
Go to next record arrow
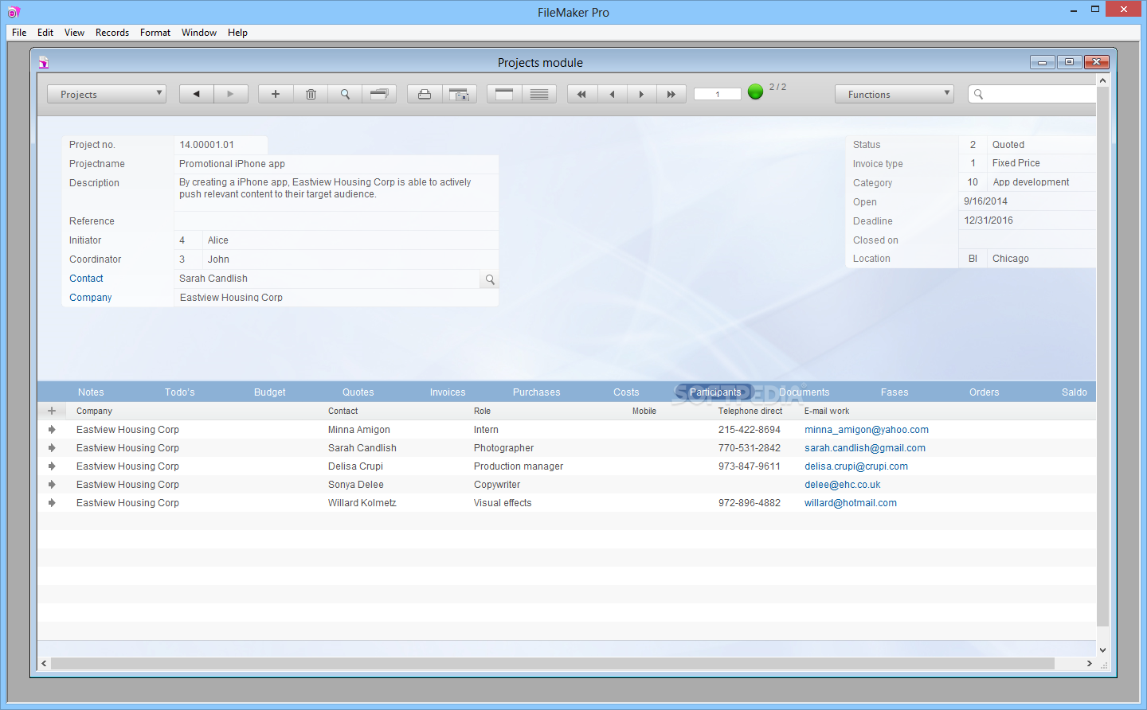pos(641,94)
